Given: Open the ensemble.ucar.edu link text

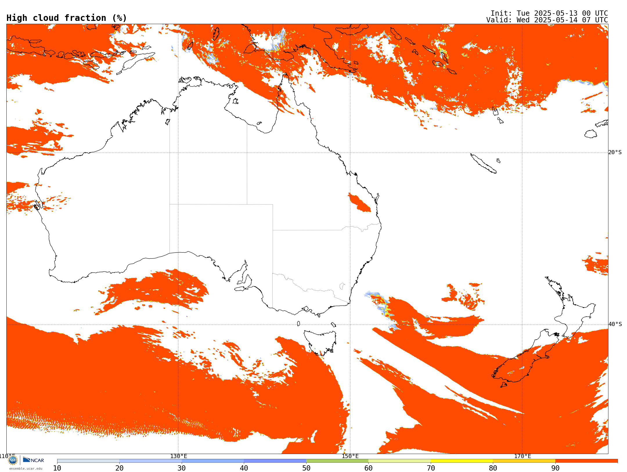Looking at the screenshot, I should coord(26,469).
